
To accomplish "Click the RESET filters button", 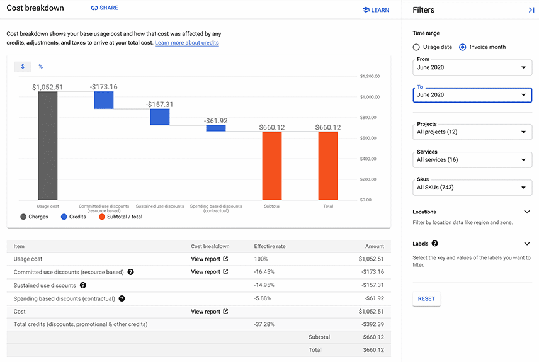I will point(426,299).
